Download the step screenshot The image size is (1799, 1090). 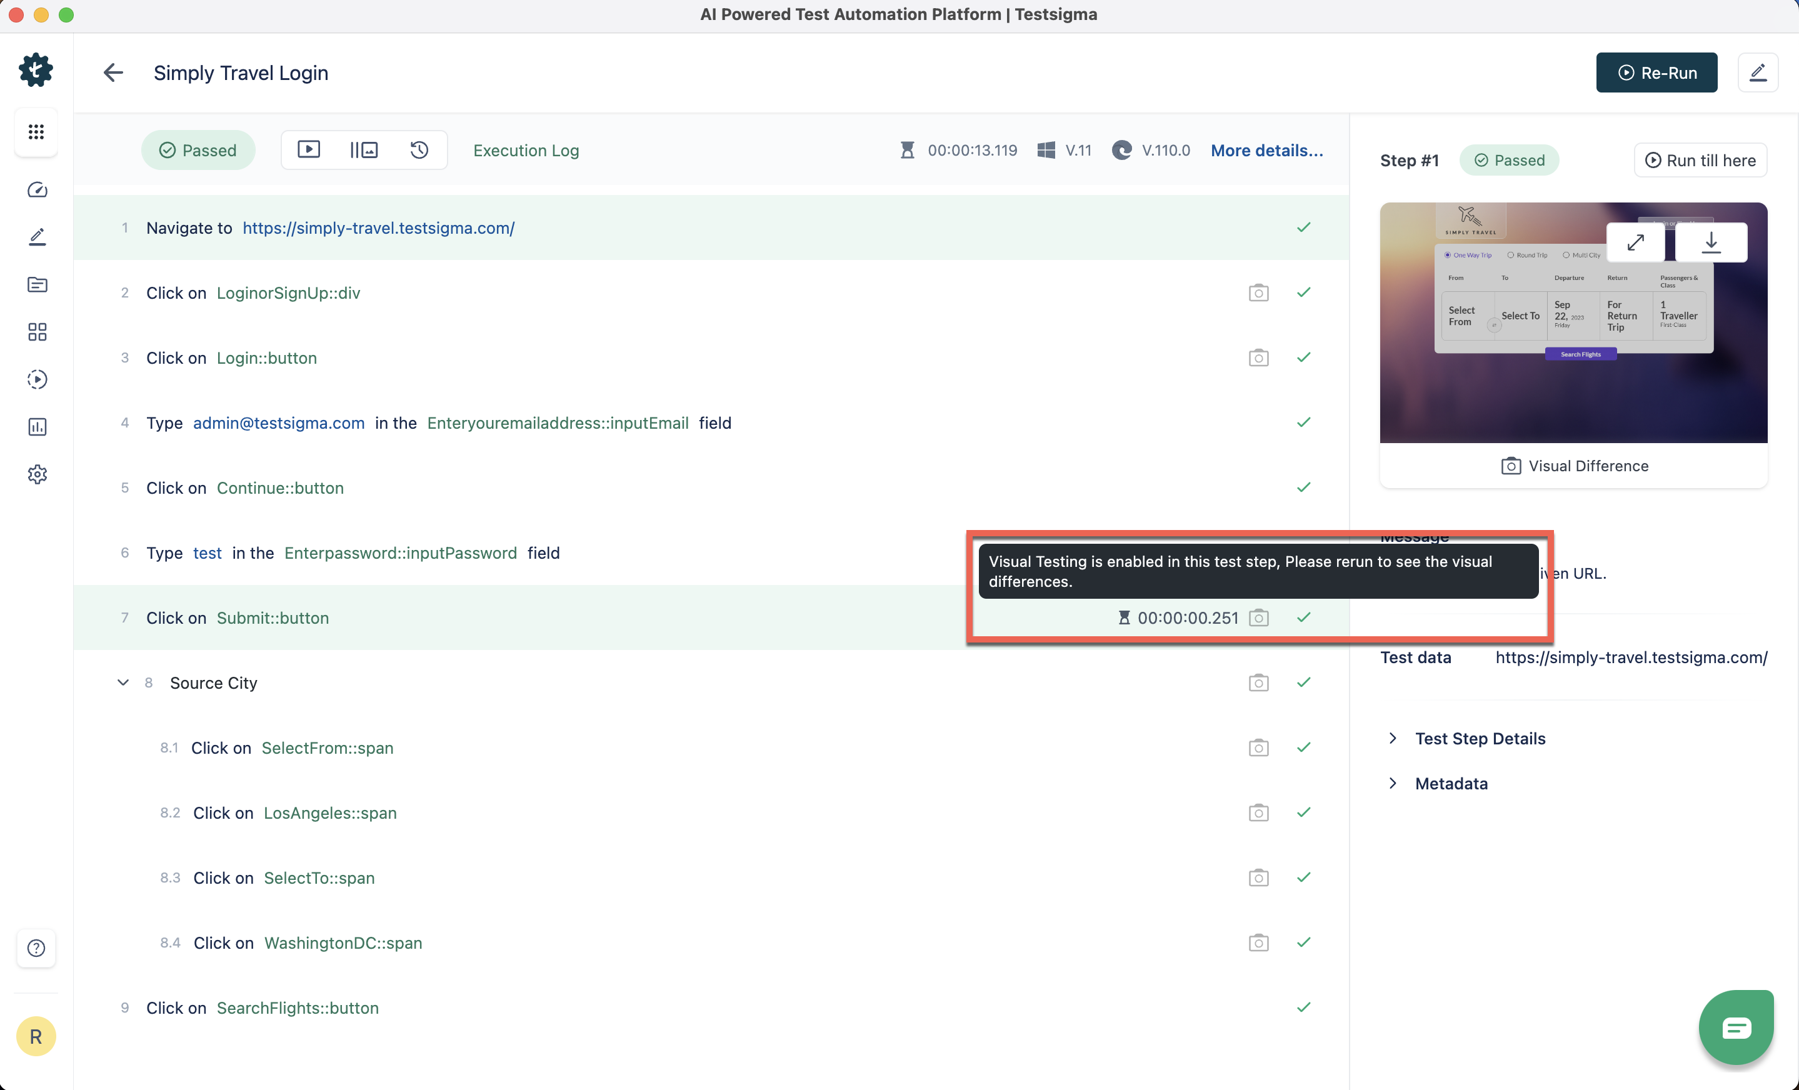click(x=1711, y=242)
